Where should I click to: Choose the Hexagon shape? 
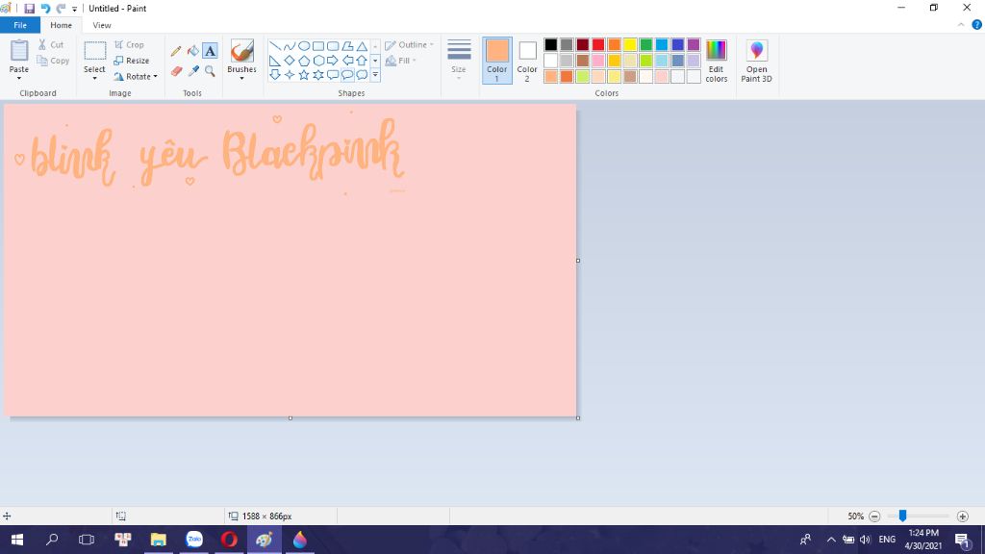pyautogui.click(x=318, y=61)
